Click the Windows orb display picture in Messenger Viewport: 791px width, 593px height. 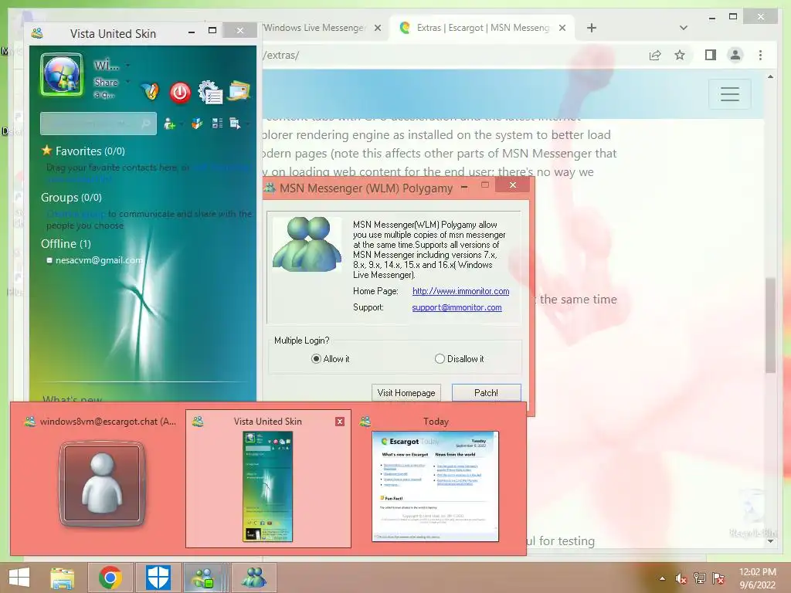pyautogui.click(x=62, y=76)
